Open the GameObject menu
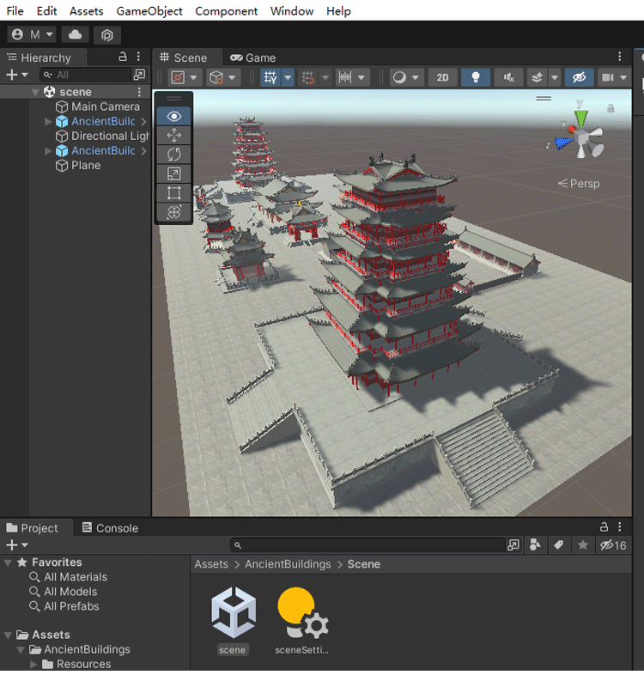The width and height of the screenshot is (644, 687). 149,11
